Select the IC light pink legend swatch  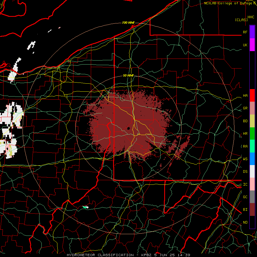pos(252,184)
